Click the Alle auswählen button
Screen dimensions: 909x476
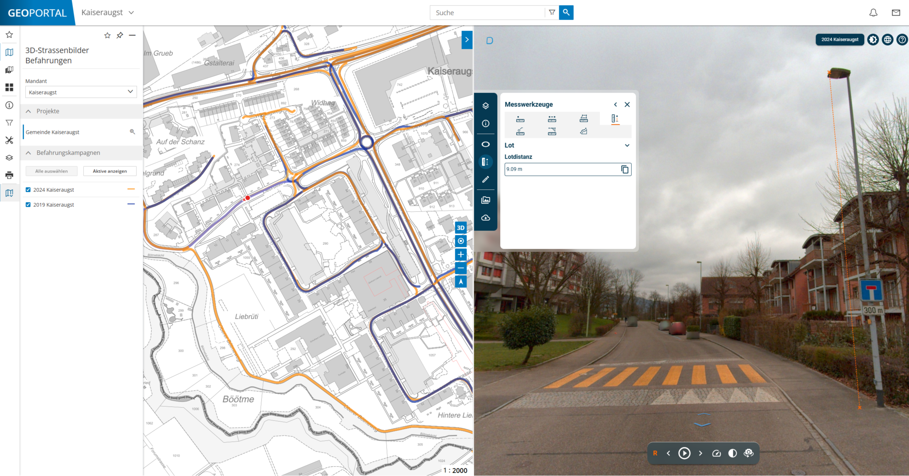point(51,171)
